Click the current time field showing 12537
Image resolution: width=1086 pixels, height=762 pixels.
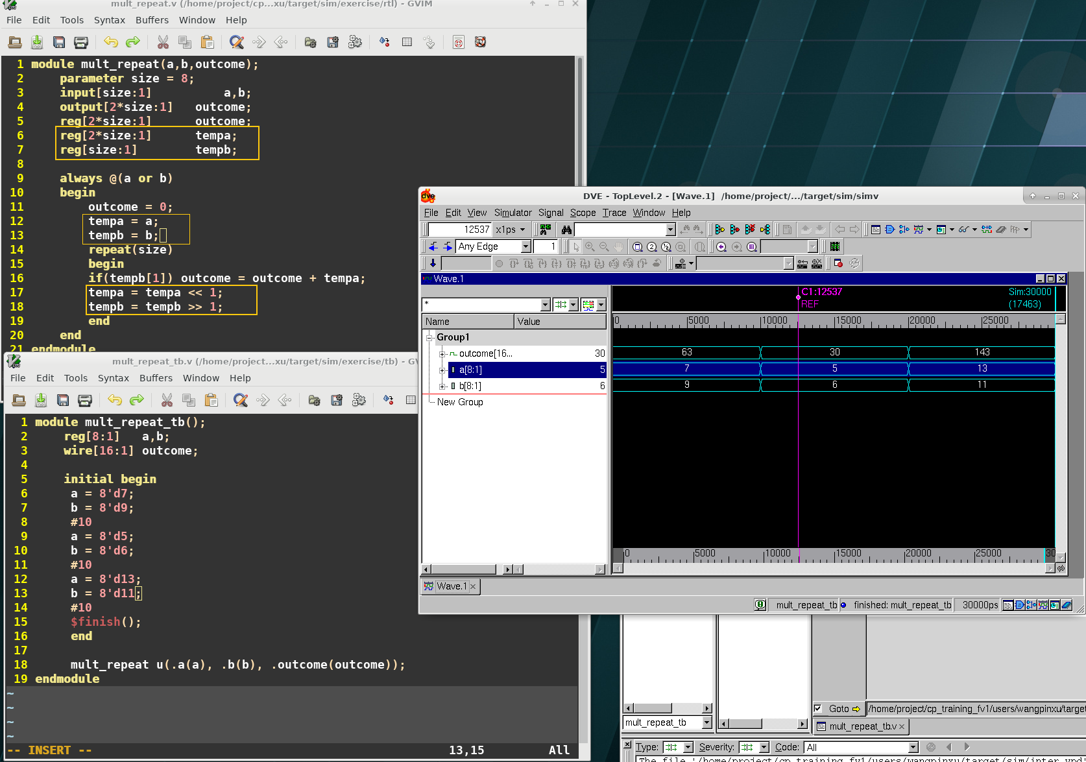coord(459,230)
